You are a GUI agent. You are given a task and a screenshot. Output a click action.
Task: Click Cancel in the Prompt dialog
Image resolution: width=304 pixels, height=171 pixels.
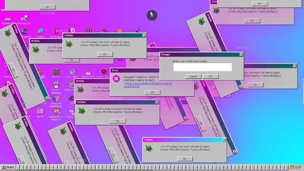point(193,76)
